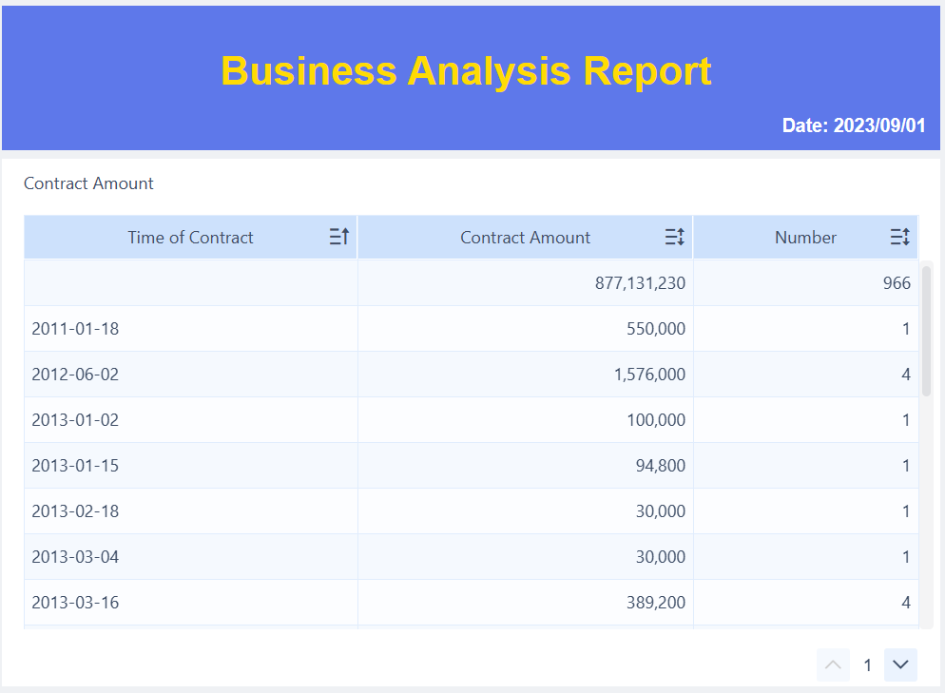Click the Contract Amount section title

point(87,183)
